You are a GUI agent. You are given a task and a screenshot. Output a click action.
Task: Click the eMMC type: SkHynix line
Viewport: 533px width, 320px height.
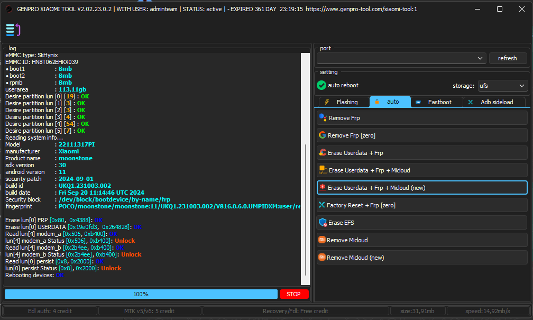click(x=32, y=55)
